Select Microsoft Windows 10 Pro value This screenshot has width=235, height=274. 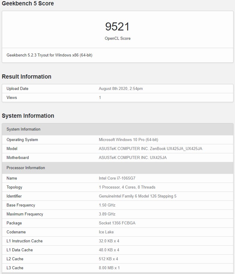click(129, 140)
